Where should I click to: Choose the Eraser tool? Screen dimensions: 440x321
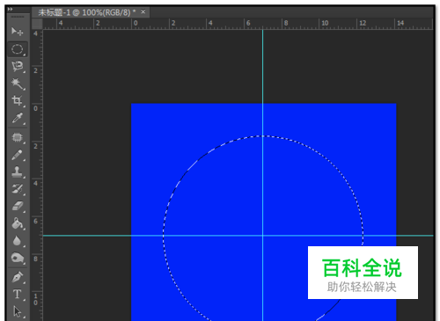tap(17, 206)
